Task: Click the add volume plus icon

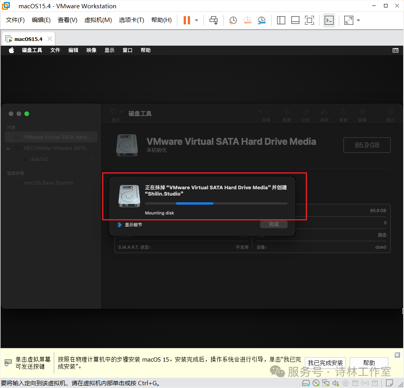Action: click(261, 112)
